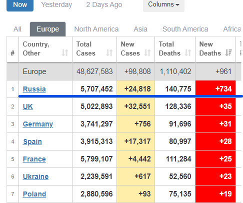Select France new cases +4,442
243x203 pixels.
(x=139, y=159)
